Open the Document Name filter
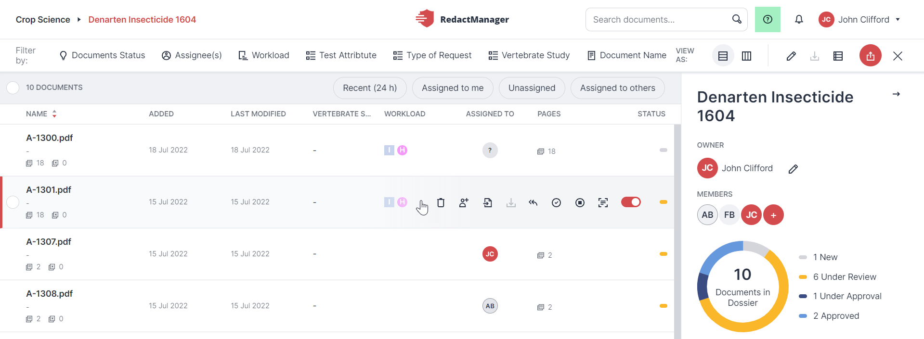The image size is (924, 339). click(626, 55)
